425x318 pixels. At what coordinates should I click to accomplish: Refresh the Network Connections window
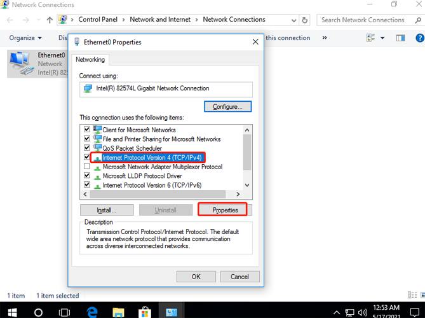click(305, 20)
